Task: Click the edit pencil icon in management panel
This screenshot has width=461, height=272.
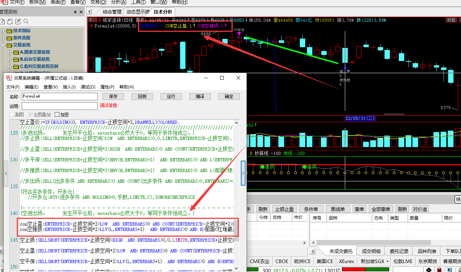Action: 18,22
